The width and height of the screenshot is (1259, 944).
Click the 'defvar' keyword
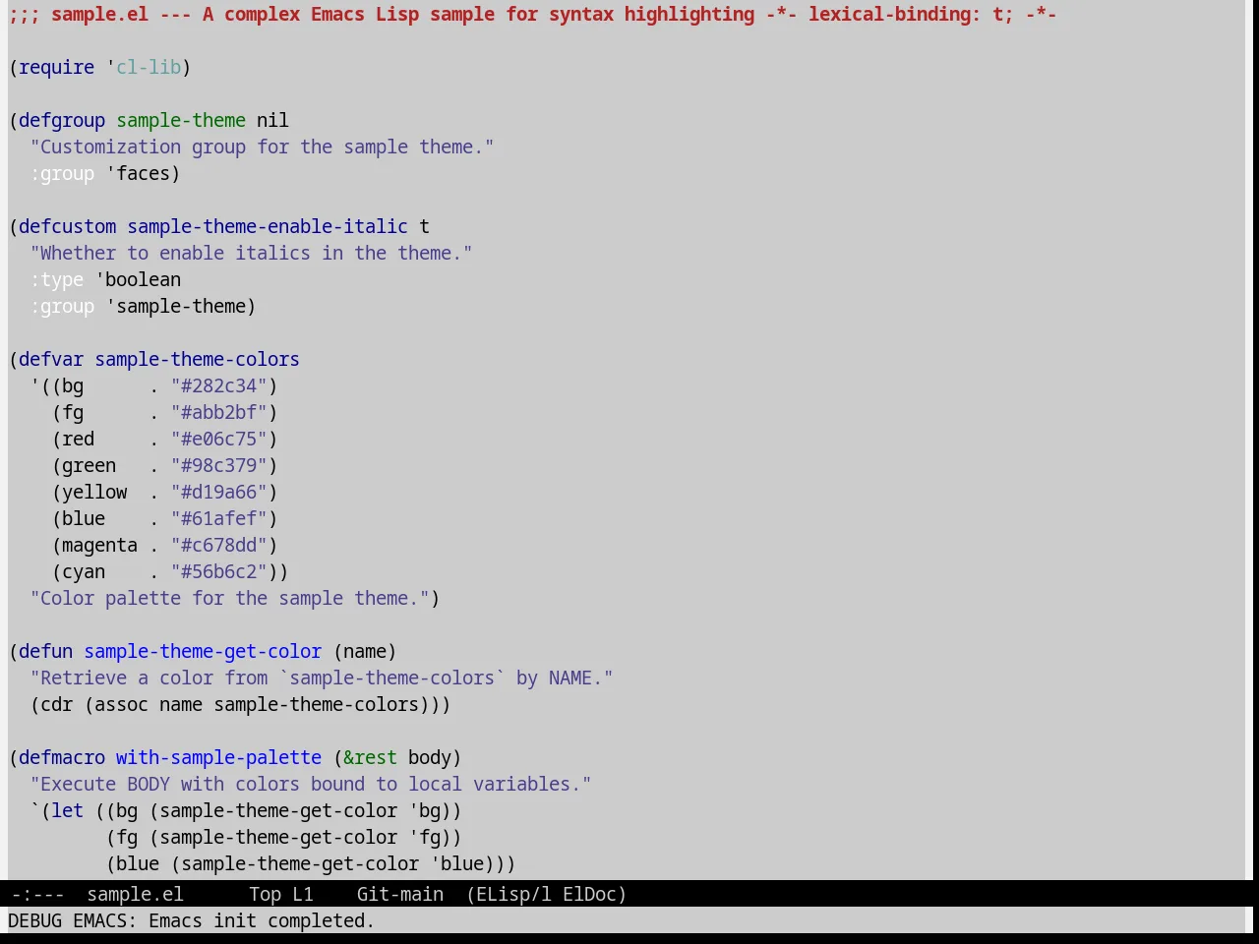tap(51, 359)
